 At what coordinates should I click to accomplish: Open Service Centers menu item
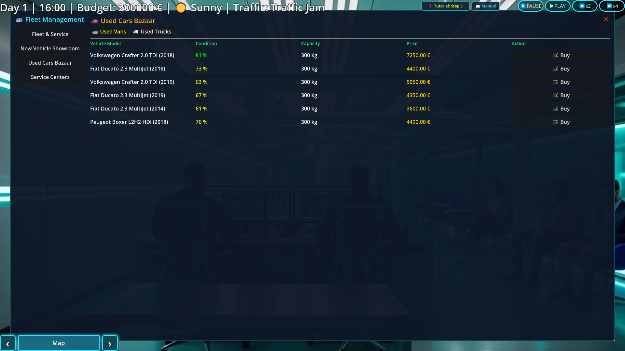50,77
